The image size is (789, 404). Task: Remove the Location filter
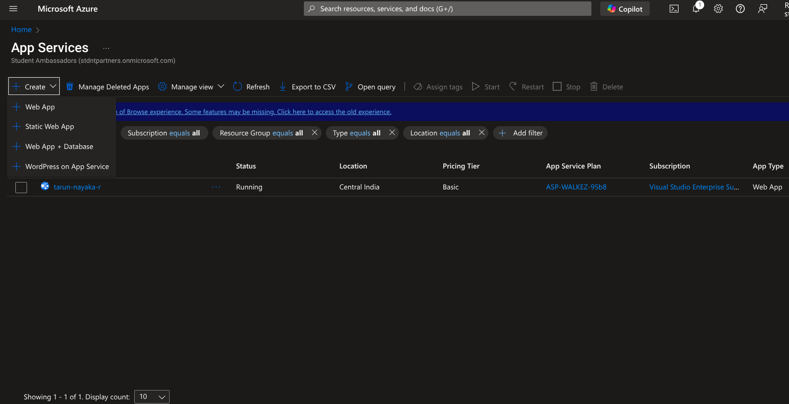pyautogui.click(x=482, y=133)
